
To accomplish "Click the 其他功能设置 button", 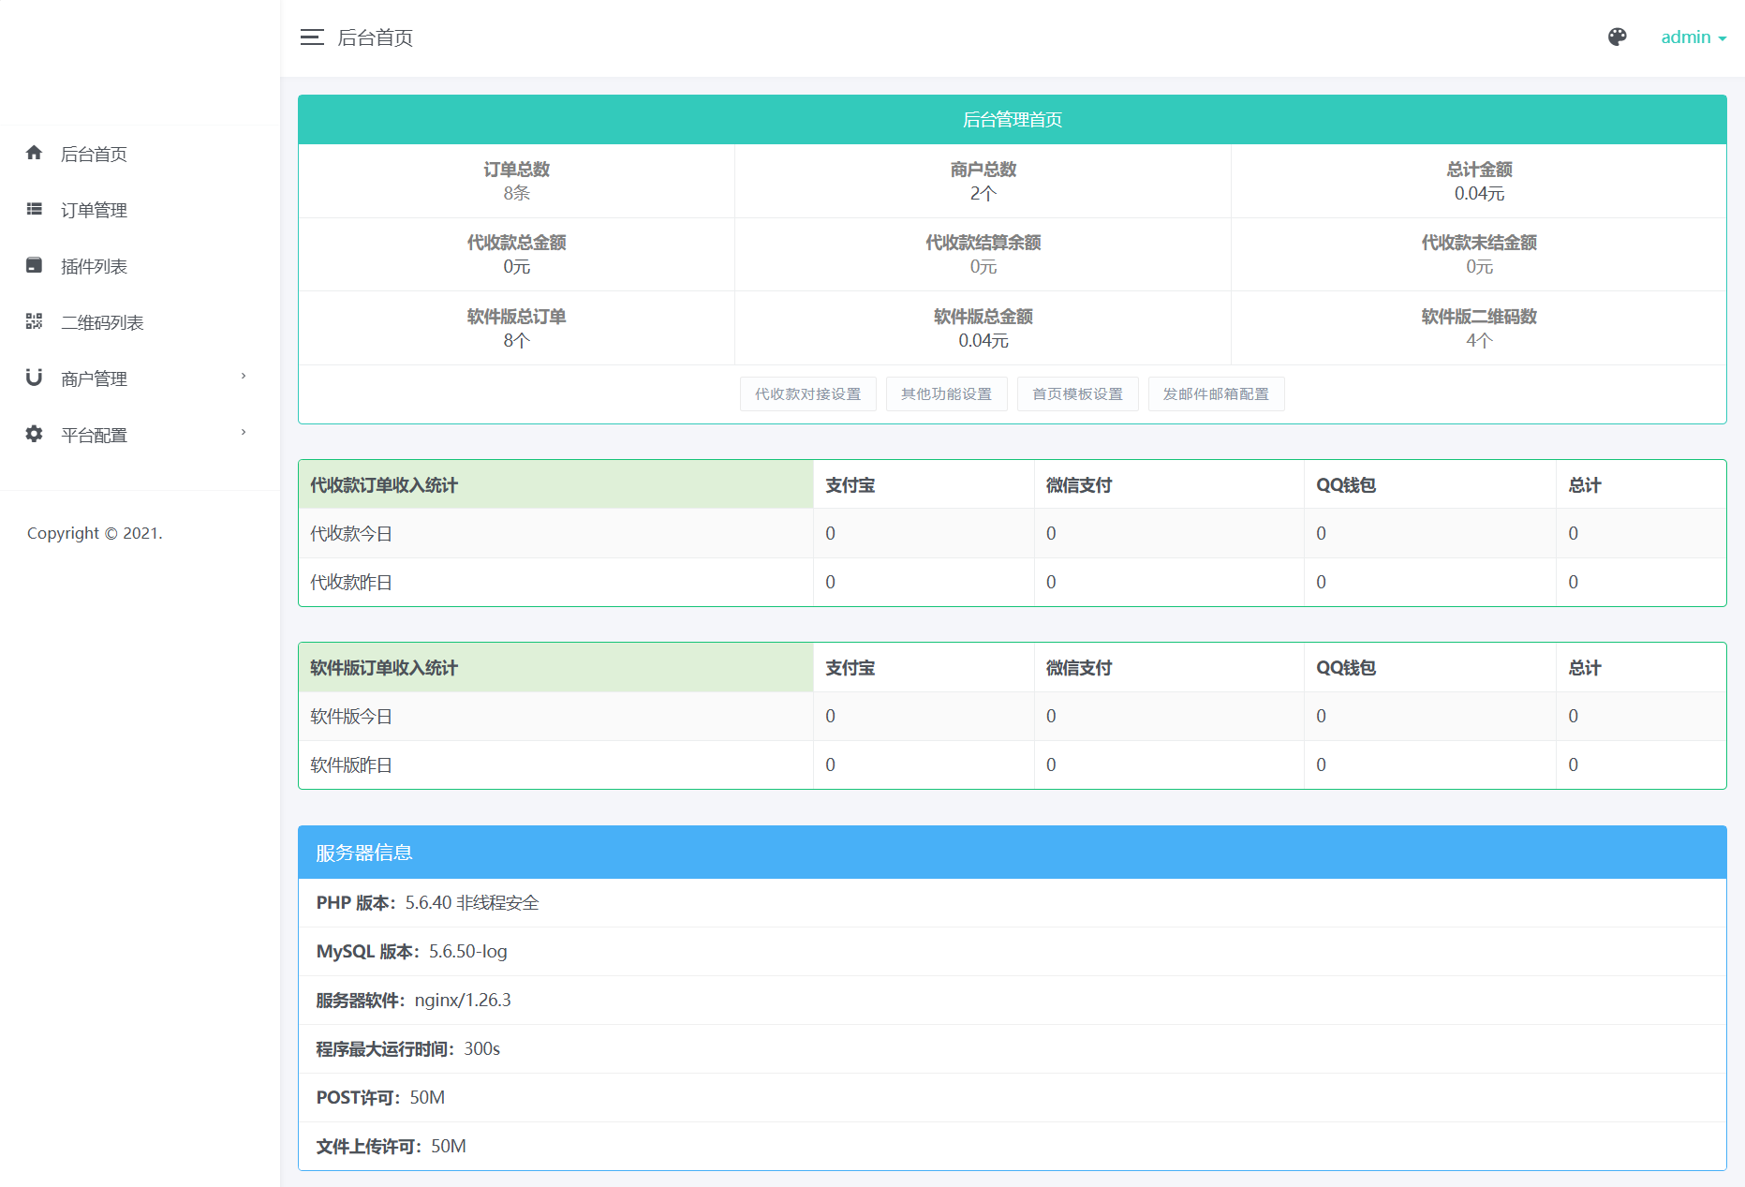I will [x=946, y=394].
